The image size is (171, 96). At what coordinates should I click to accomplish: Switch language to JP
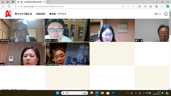click(156, 14)
